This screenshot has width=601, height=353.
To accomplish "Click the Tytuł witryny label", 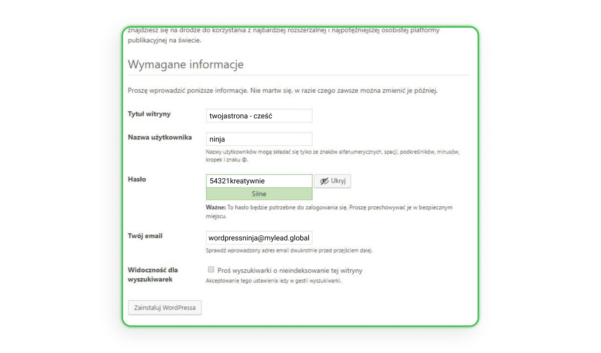I will (x=149, y=114).
